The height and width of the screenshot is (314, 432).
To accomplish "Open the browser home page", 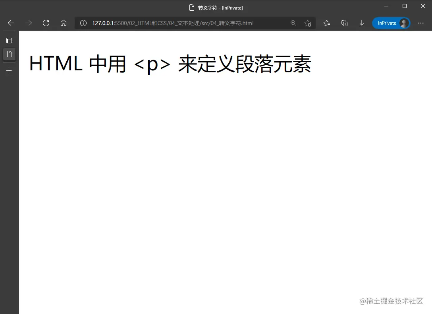I will (x=64, y=23).
